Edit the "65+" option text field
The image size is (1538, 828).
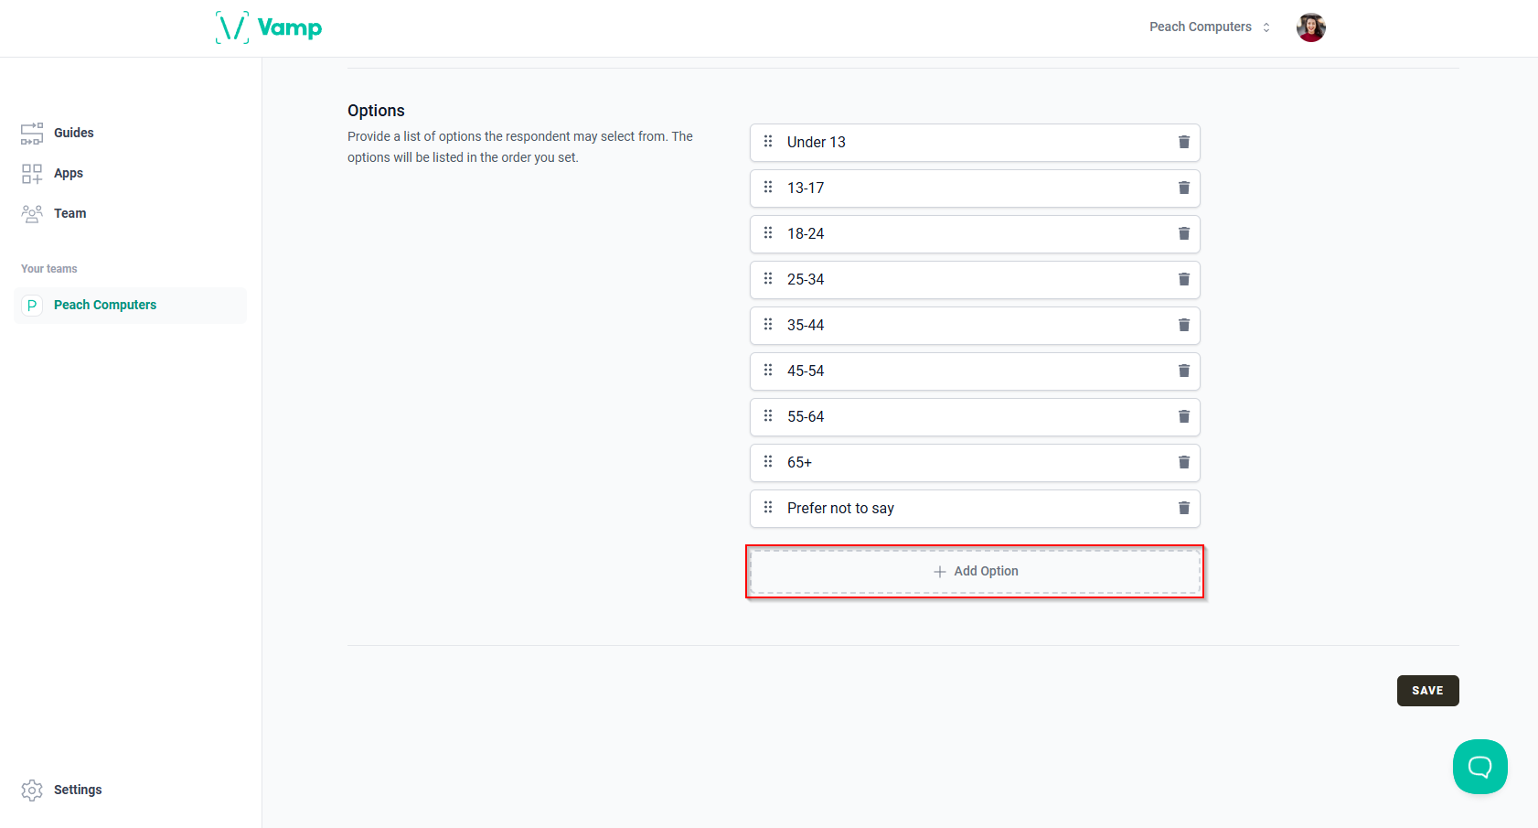[975, 463]
